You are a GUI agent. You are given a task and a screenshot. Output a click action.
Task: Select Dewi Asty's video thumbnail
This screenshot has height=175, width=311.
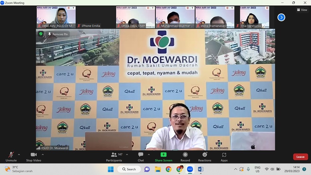tap(56, 17)
